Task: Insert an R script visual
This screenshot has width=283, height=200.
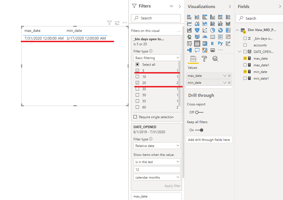Action: (x=213, y=44)
